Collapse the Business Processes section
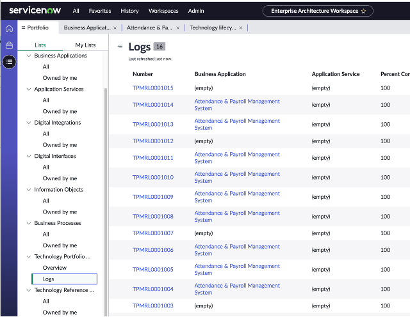The width and height of the screenshot is (410, 317). 29,223
